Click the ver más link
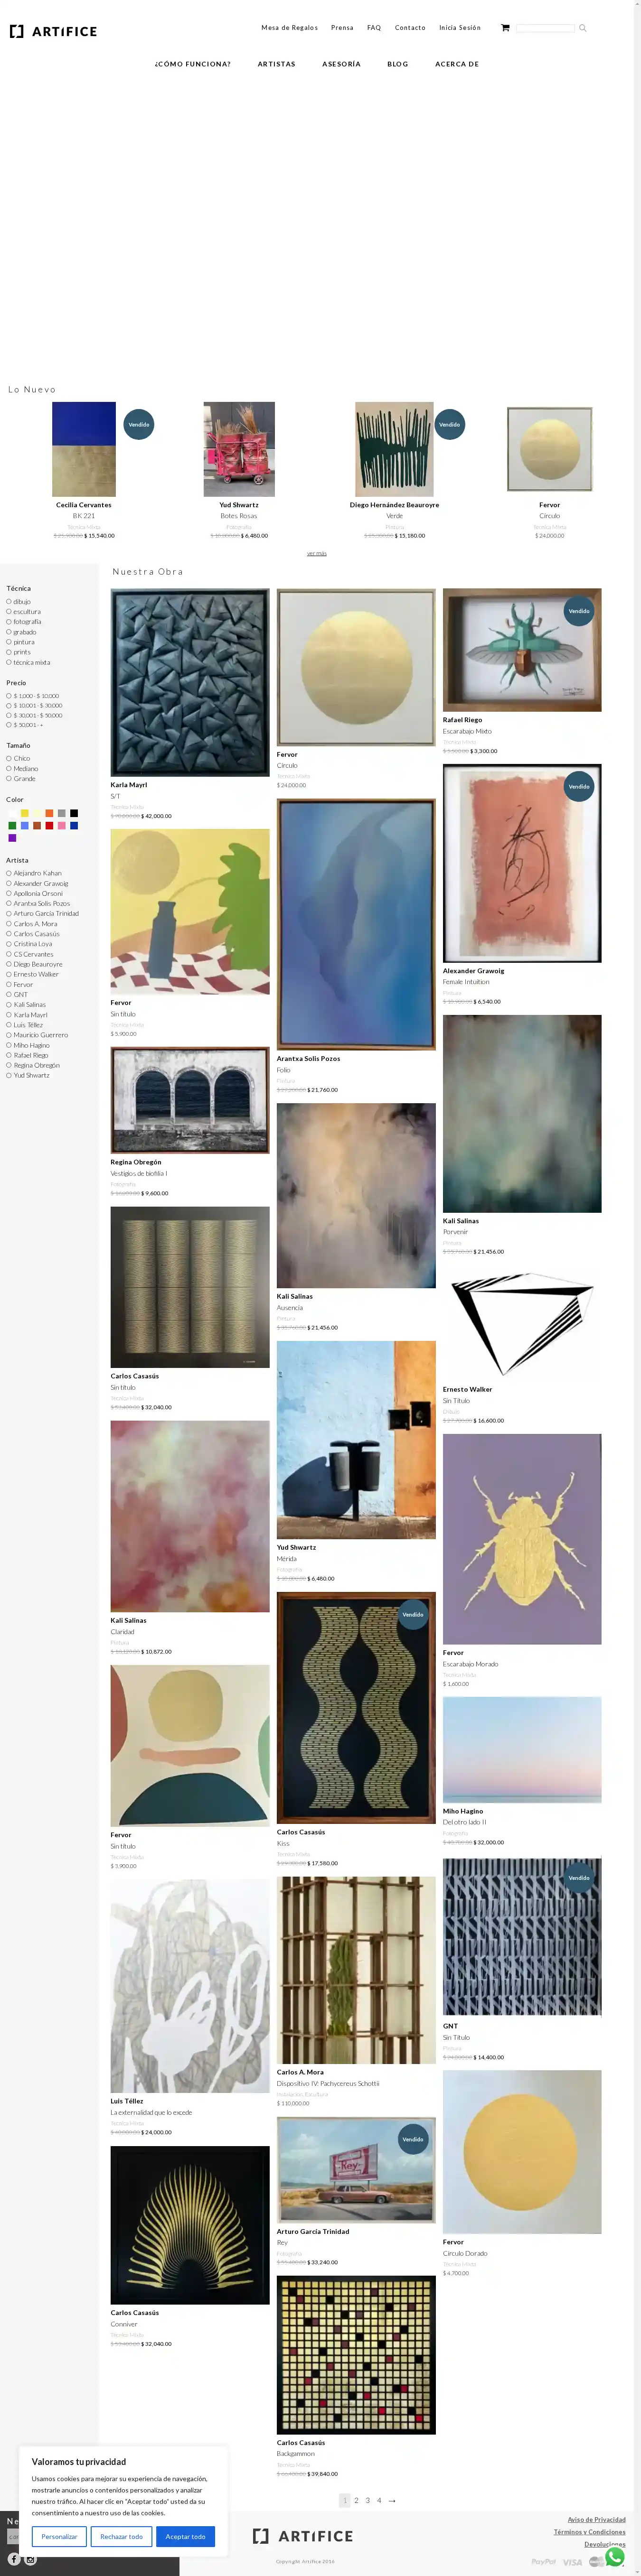The height and width of the screenshot is (2576, 641). coord(316,553)
